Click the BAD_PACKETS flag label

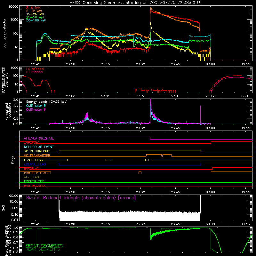(35, 186)
